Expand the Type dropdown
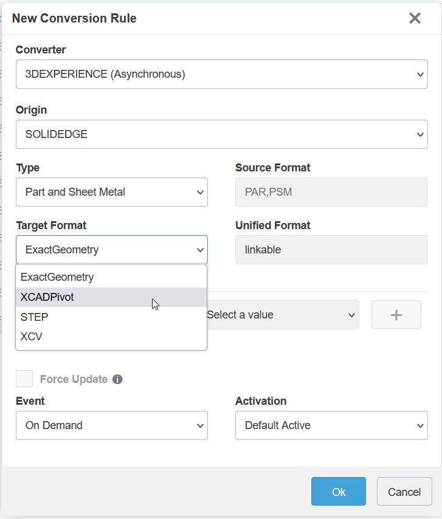This screenshot has width=442, height=519. click(x=112, y=192)
